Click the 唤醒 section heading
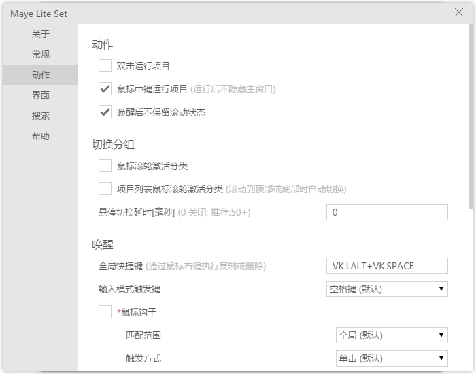Image resolution: width=476 pixels, height=374 pixels. point(103,245)
